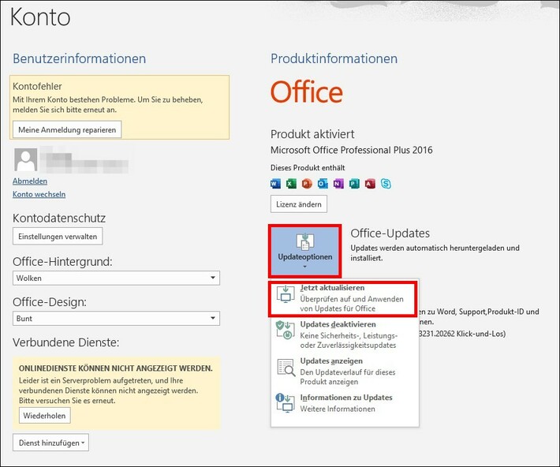Click the Outlook app icon
Viewport: 560px width, 467px height.
[323, 183]
